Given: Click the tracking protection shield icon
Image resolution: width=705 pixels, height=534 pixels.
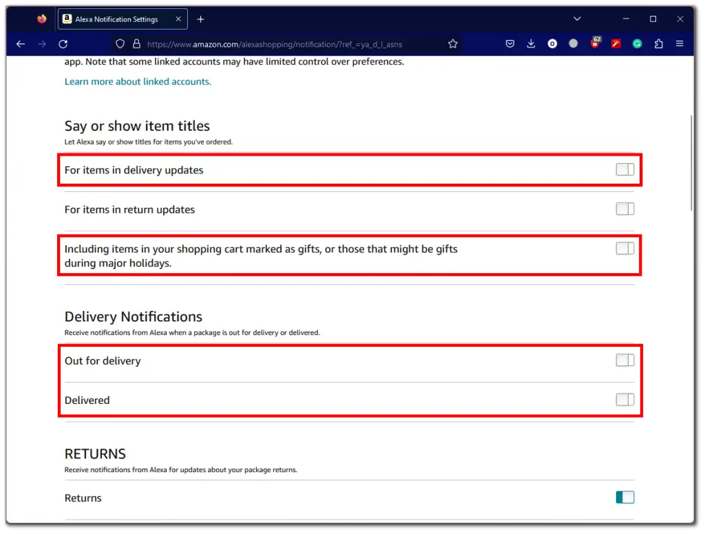Looking at the screenshot, I should [x=120, y=43].
